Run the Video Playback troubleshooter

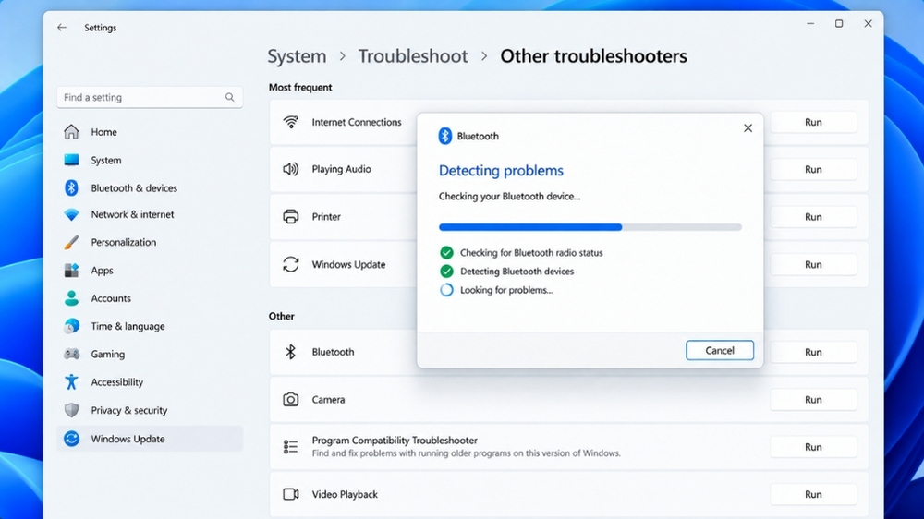(x=813, y=494)
